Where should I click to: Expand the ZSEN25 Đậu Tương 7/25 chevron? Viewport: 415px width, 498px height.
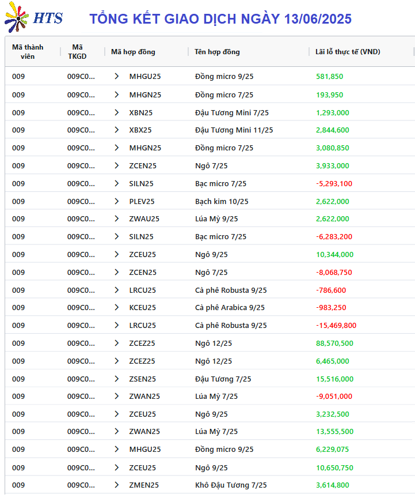point(117,379)
